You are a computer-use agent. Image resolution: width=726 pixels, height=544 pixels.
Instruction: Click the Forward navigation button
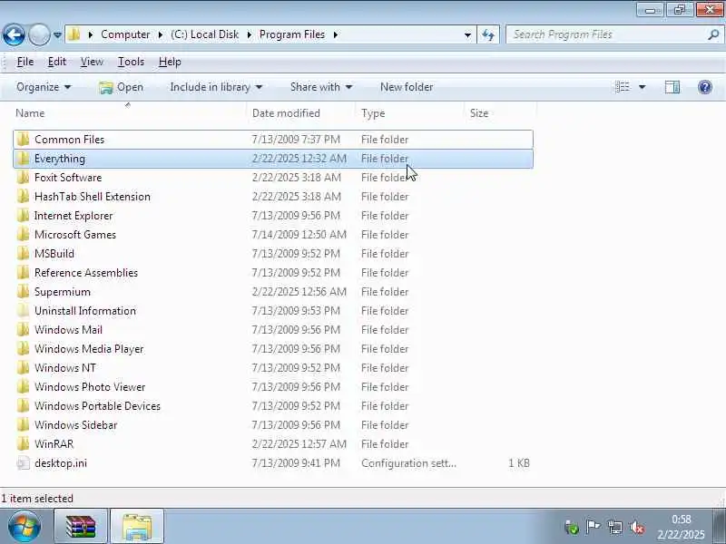39,34
